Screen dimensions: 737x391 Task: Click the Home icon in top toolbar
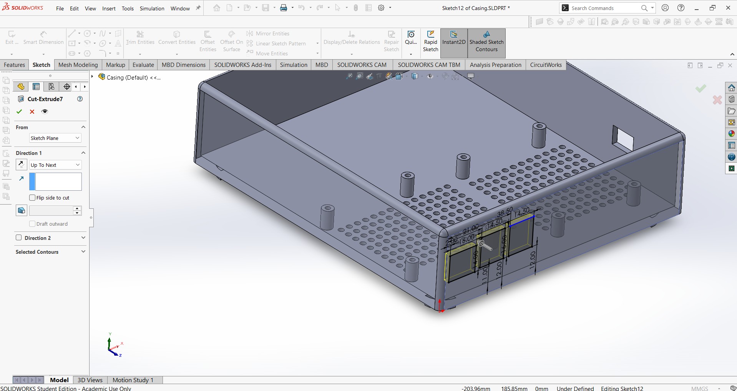pyautogui.click(x=217, y=8)
